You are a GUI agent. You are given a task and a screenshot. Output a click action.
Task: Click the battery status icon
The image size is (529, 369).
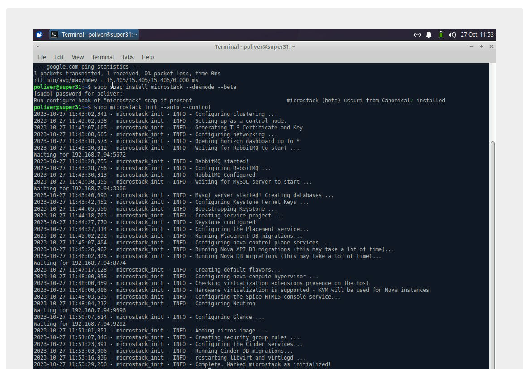(x=440, y=35)
